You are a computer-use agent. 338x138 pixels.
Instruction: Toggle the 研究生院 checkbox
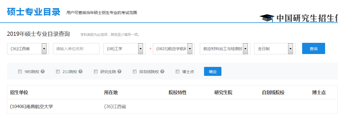(96, 71)
